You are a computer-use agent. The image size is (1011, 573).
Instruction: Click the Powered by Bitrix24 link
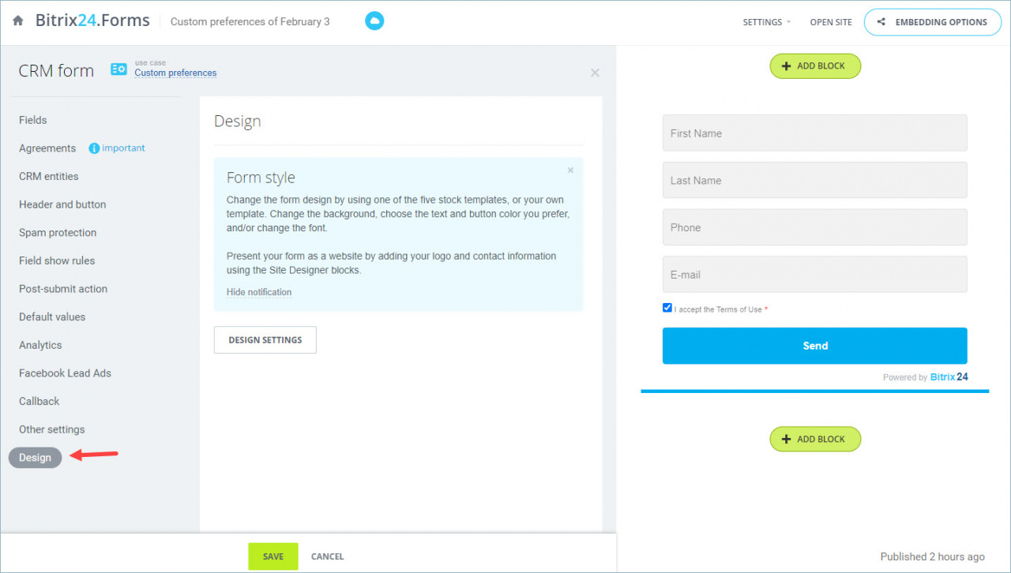point(926,377)
